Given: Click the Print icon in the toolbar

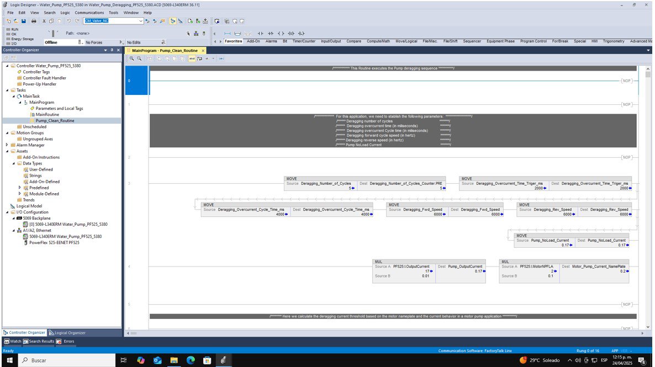Looking at the screenshot, I should point(34,21).
